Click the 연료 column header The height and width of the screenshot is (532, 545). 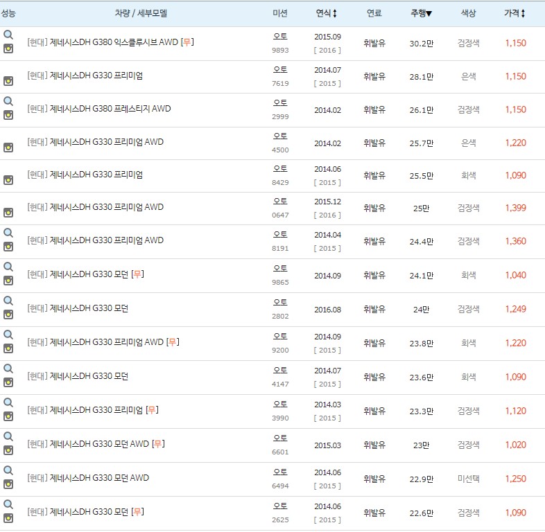click(x=374, y=13)
